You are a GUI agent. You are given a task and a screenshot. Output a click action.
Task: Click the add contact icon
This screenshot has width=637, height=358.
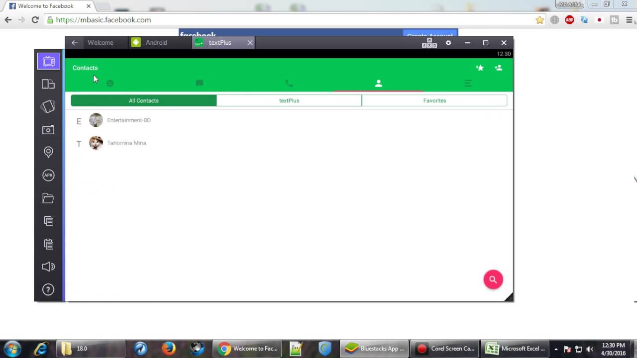(x=498, y=68)
